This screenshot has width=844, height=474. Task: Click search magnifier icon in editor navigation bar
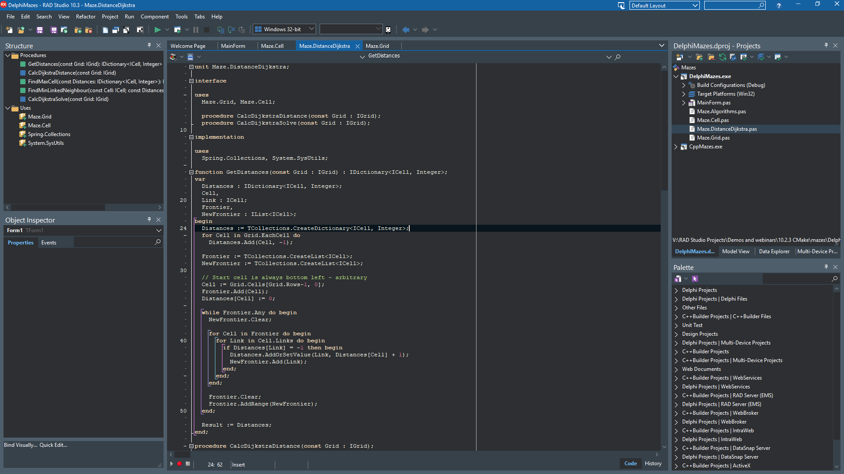pyautogui.click(x=618, y=57)
